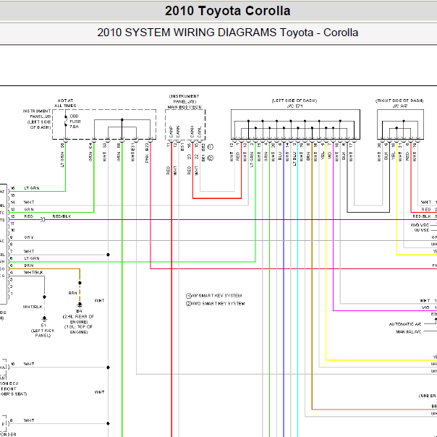Select the "BRN" label at connector pin 5
The width and height of the screenshot is (437, 437).
click(x=29, y=266)
